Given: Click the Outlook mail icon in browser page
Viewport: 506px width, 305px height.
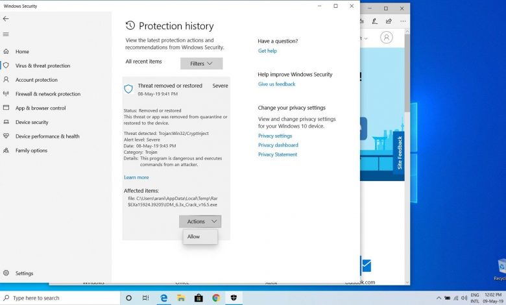Looking at the screenshot, I should [366, 265].
